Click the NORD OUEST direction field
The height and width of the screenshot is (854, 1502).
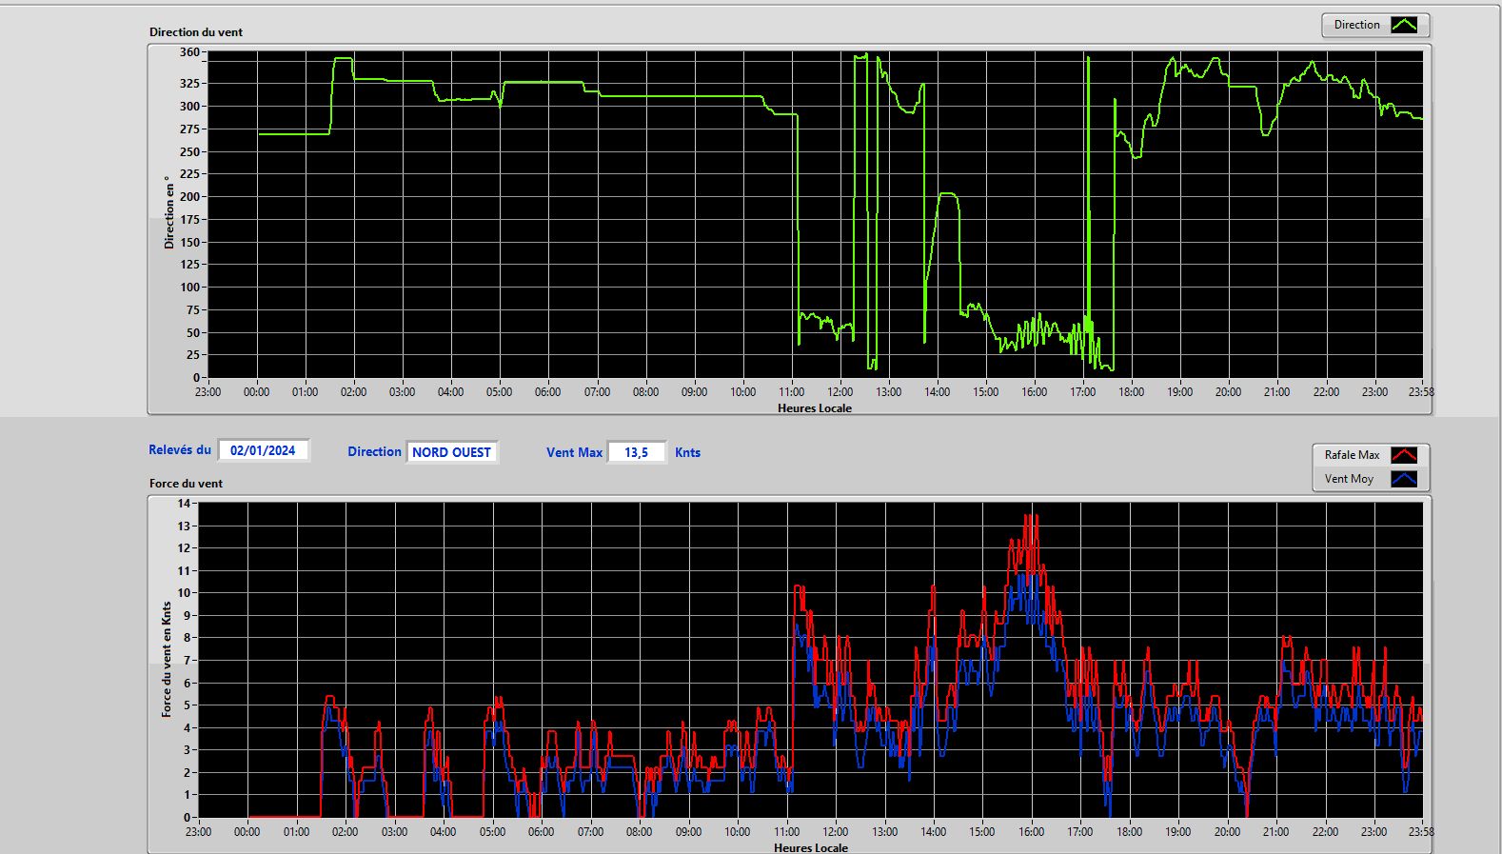pyautogui.click(x=452, y=452)
